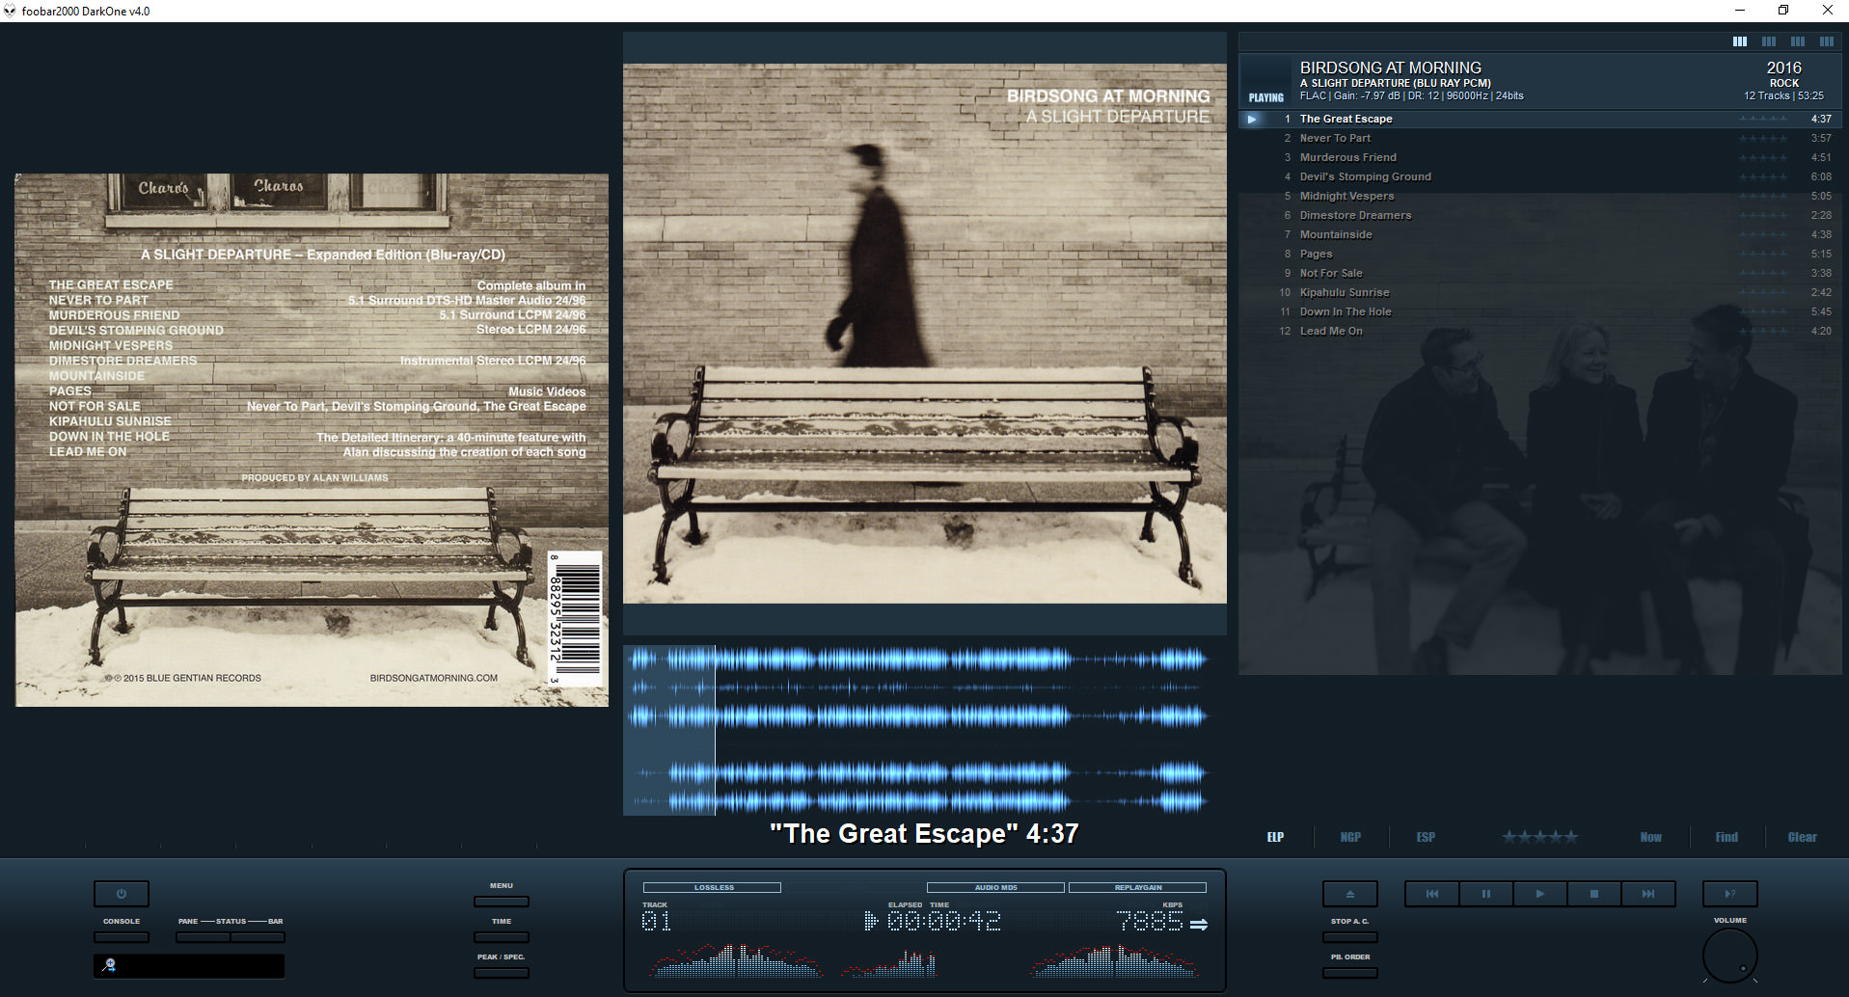Viewport: 1849px width, 997px height.
Task: Toggle the TIME display mode button
Action: 502,937
